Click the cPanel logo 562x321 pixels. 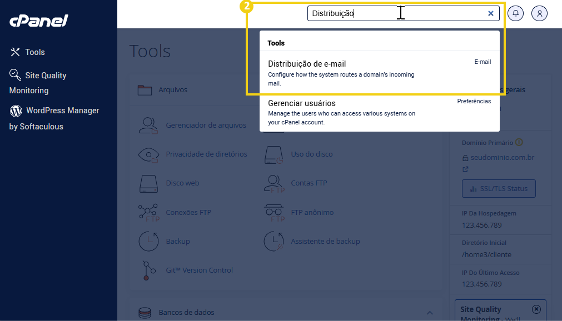pyautogui.click(x=38, y=21)
